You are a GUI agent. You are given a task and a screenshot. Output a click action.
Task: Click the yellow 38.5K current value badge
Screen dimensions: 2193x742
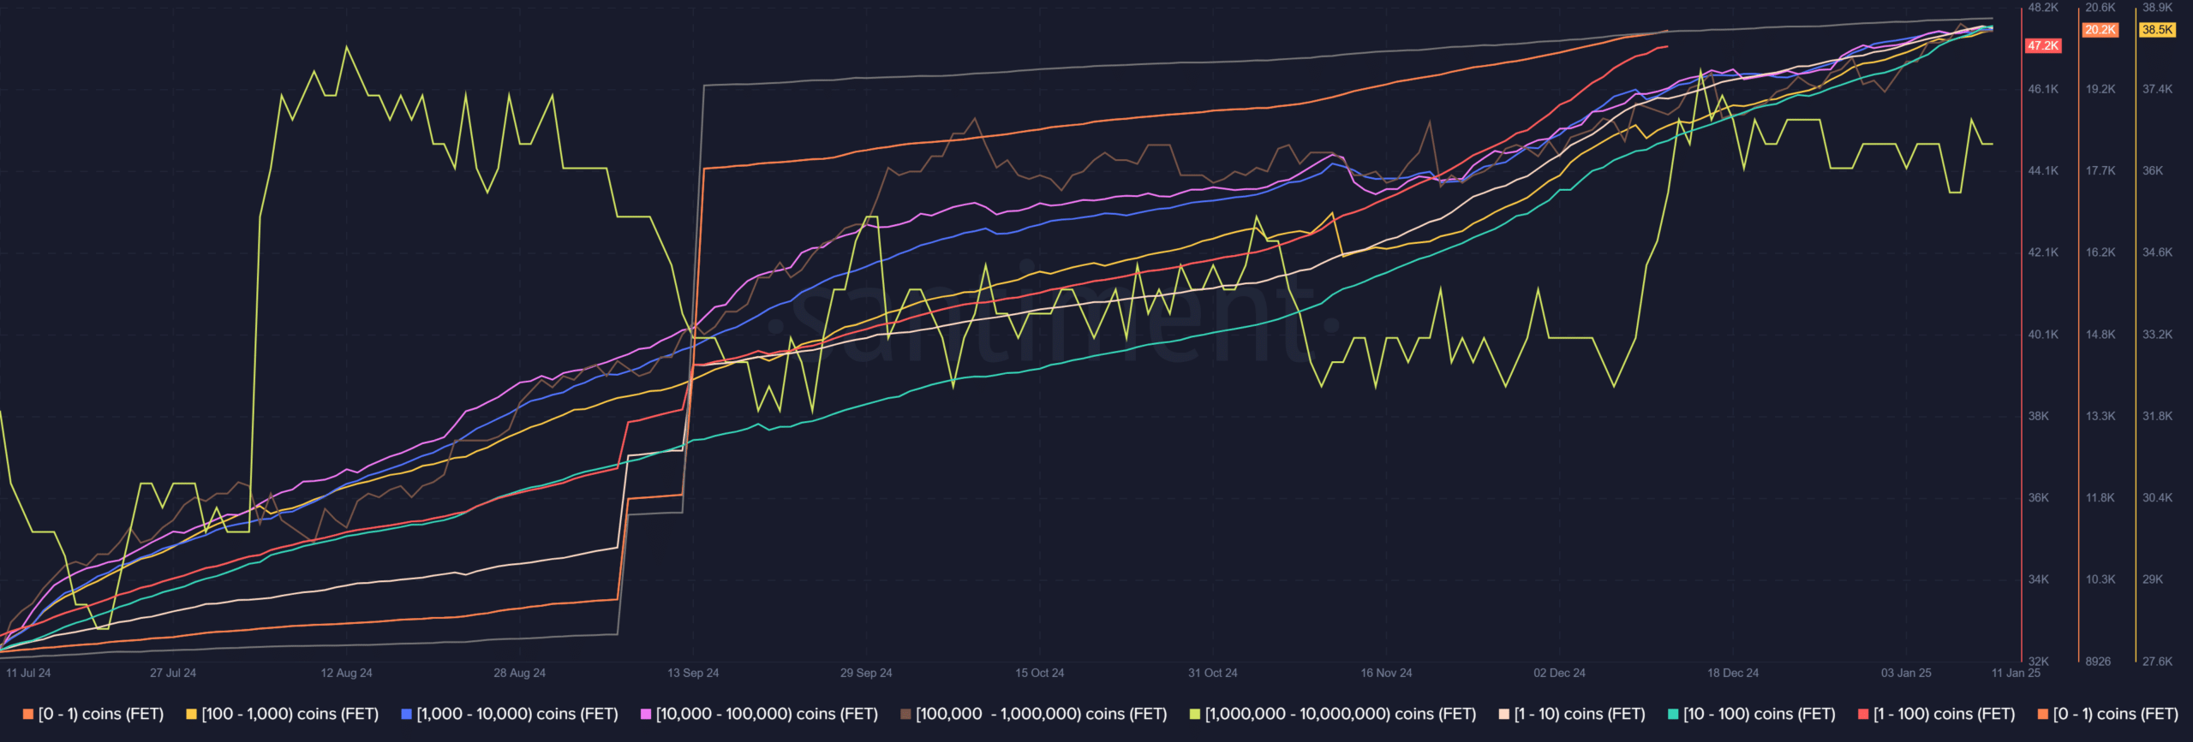coord(2157,30)
